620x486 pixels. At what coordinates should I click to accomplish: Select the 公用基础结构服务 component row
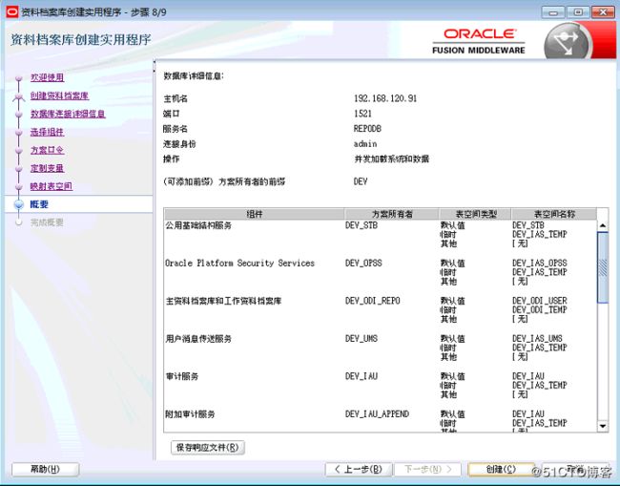pyautogui.click(x=381, y=235)
